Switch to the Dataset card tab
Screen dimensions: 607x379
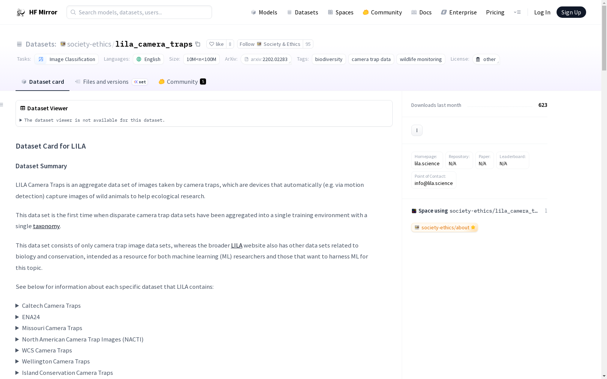(42, 82)
